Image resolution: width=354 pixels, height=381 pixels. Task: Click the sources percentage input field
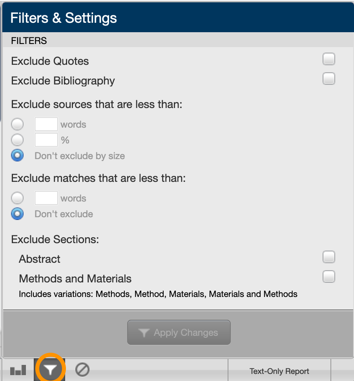[46, 140]
